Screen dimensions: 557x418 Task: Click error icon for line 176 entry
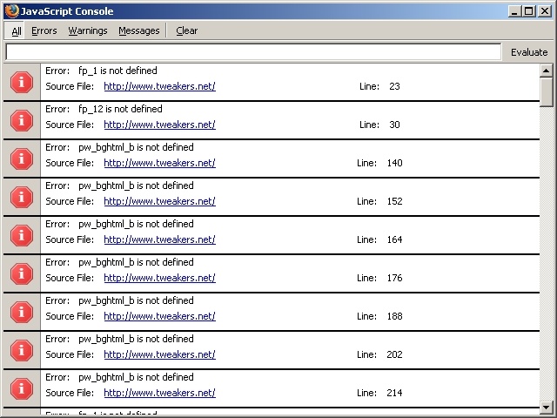[x=22, y=274]
